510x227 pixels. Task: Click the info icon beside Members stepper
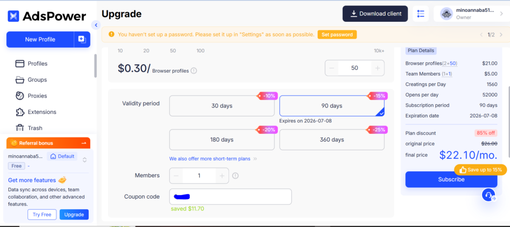[236, 175]
